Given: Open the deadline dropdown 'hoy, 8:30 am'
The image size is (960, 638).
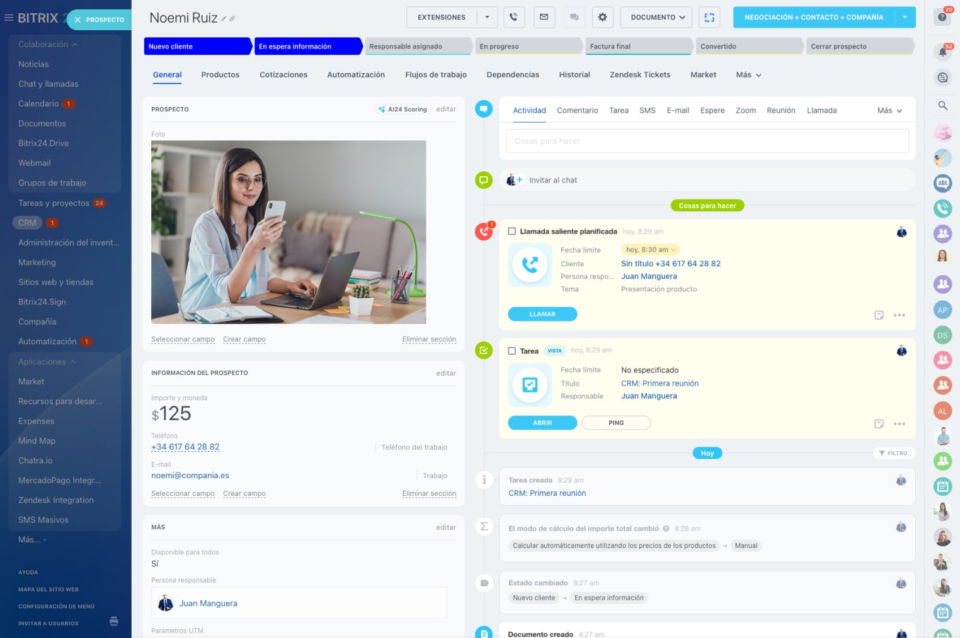Looking at the screenshot, I should point(650,250).
